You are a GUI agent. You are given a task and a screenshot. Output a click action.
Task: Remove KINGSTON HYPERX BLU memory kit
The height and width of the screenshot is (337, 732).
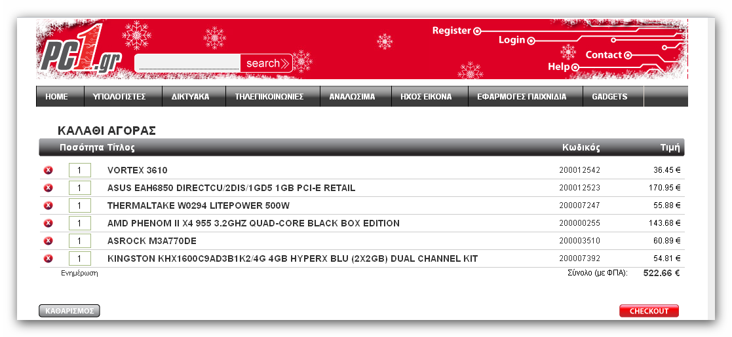(x=48, y=258)
